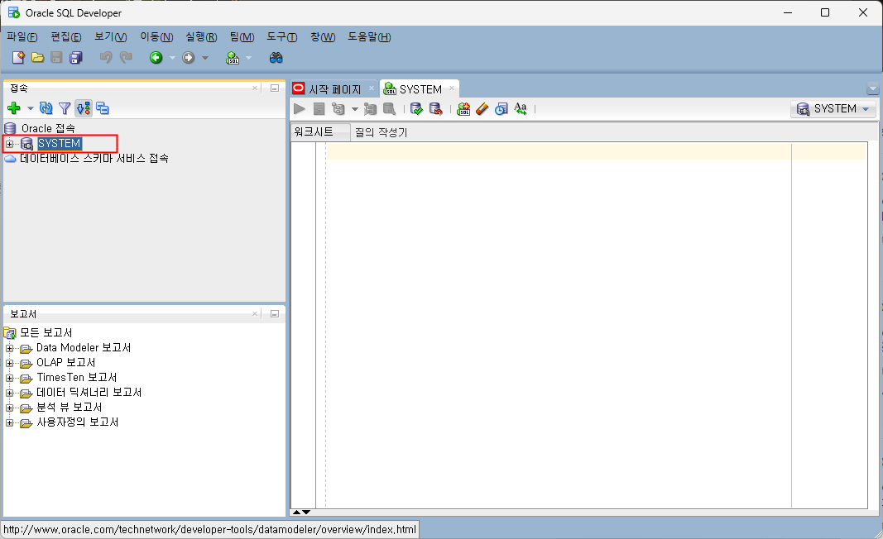
Task: Select the 질의 작성기 tab
Action: point(381,131)
